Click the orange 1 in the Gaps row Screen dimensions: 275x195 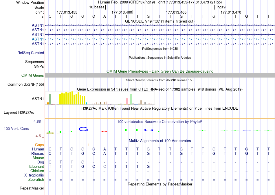pyautogui.click(x=89, y=145)
